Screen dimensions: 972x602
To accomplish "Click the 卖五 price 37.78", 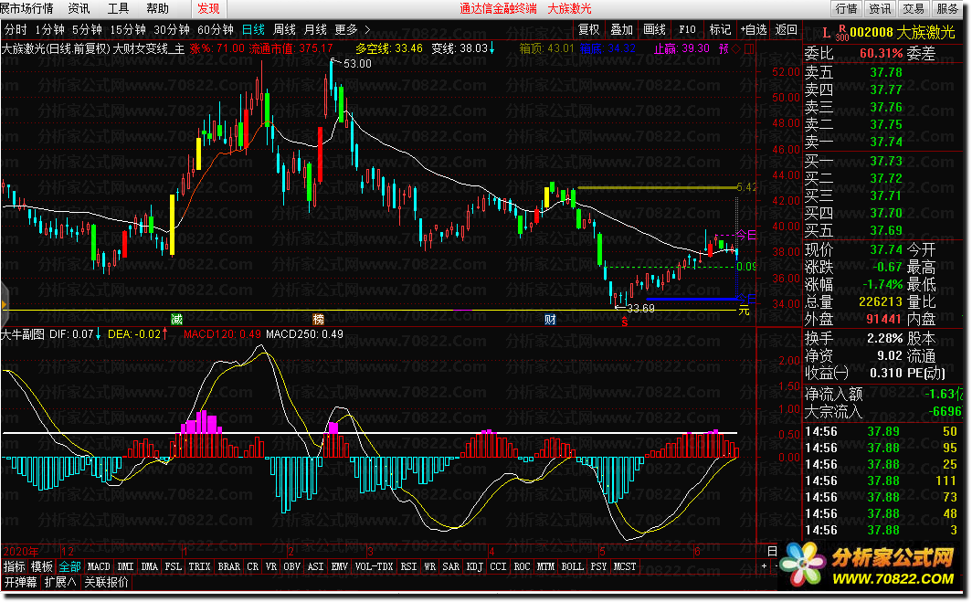I will (886, 72).
